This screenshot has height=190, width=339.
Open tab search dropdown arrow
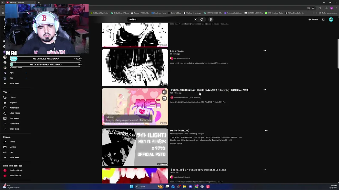tap(3, 2)
